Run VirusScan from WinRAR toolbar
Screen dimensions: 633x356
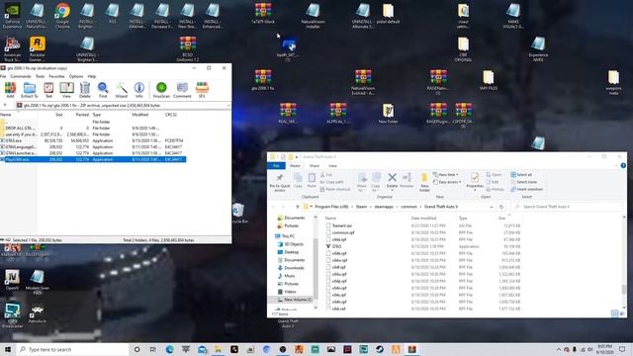[161, 90]
